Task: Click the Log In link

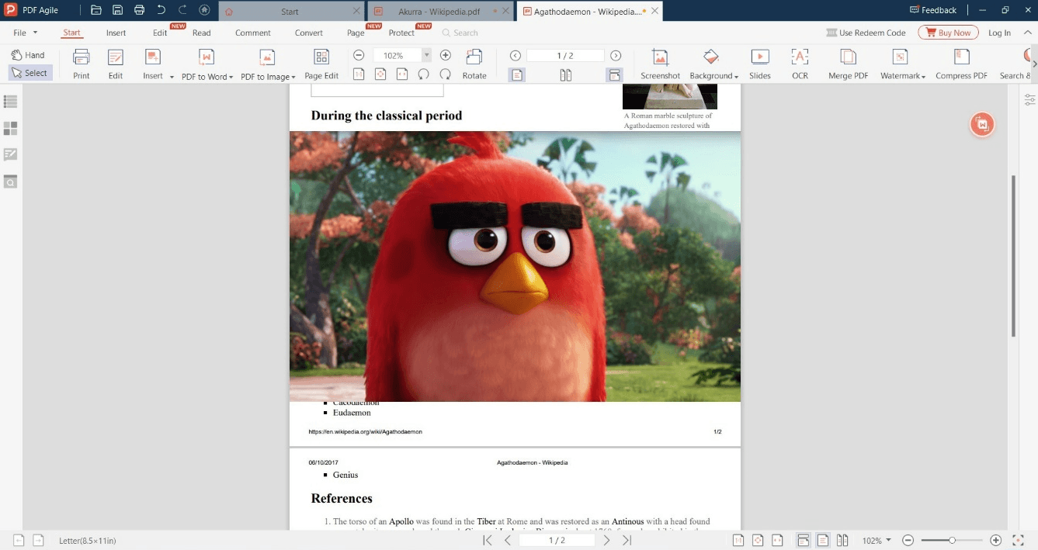Action: coord(1000,33)
